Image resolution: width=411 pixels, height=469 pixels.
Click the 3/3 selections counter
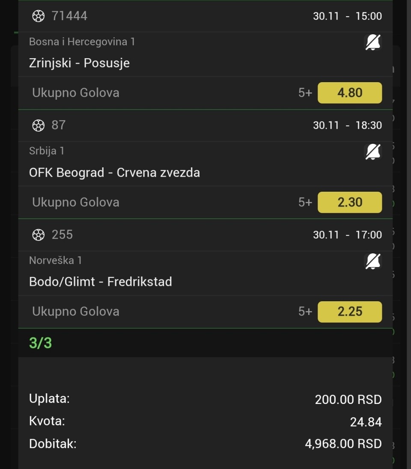click(40, 343)
